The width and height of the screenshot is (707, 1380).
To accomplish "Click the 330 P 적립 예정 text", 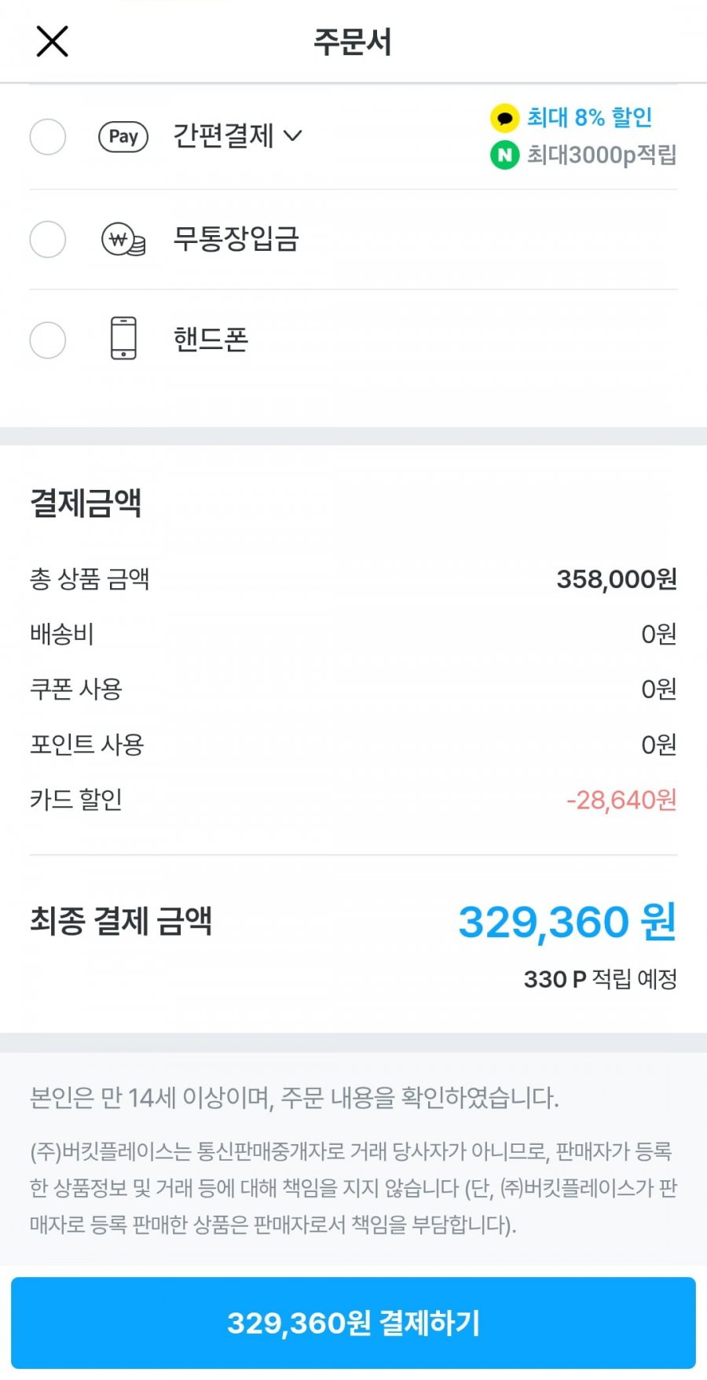I will tap(600, 979).
